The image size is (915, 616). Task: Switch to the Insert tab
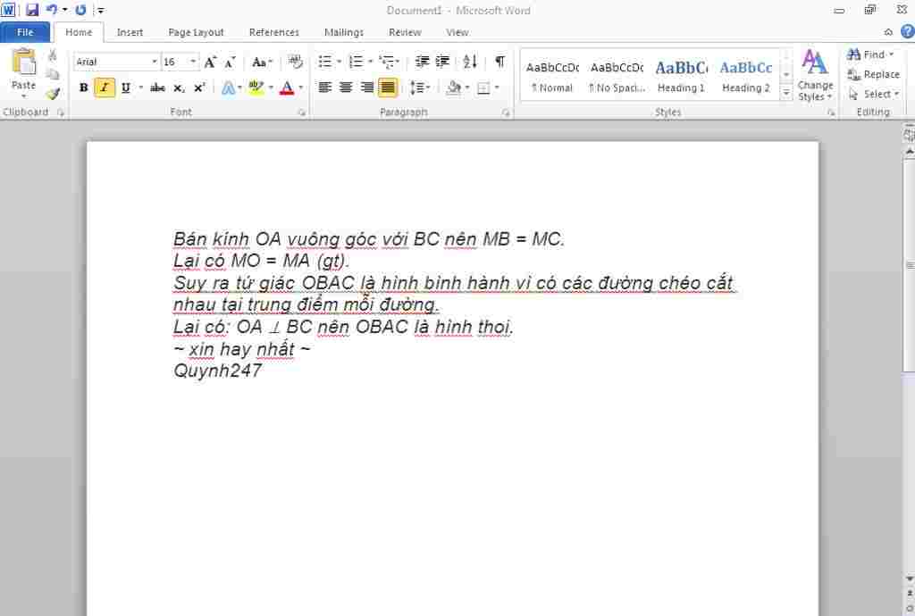coord(130,32)
